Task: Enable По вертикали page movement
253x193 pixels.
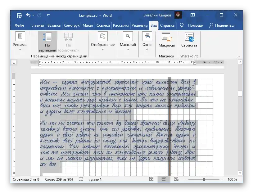Action: point(47,42)
